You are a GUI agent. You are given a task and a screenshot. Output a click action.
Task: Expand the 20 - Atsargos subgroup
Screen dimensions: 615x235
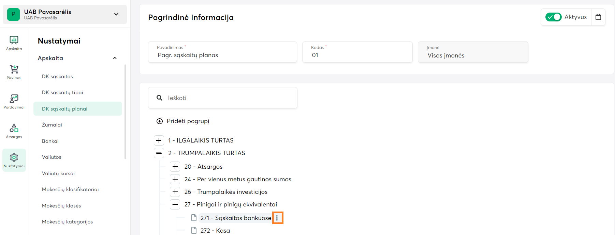(175, 167)
